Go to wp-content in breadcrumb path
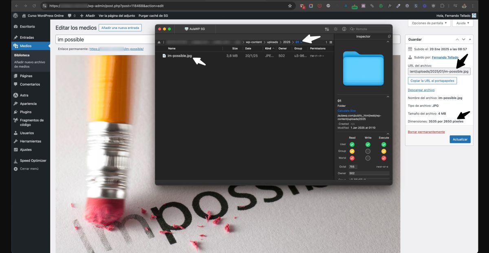Viewport: 489px width, 253px height. tap(253, 42)
